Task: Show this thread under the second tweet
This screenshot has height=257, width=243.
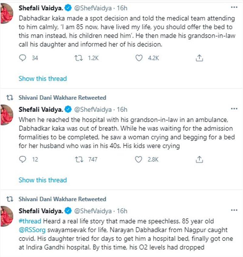Action: pyautogui.click(x=43, y=180)
